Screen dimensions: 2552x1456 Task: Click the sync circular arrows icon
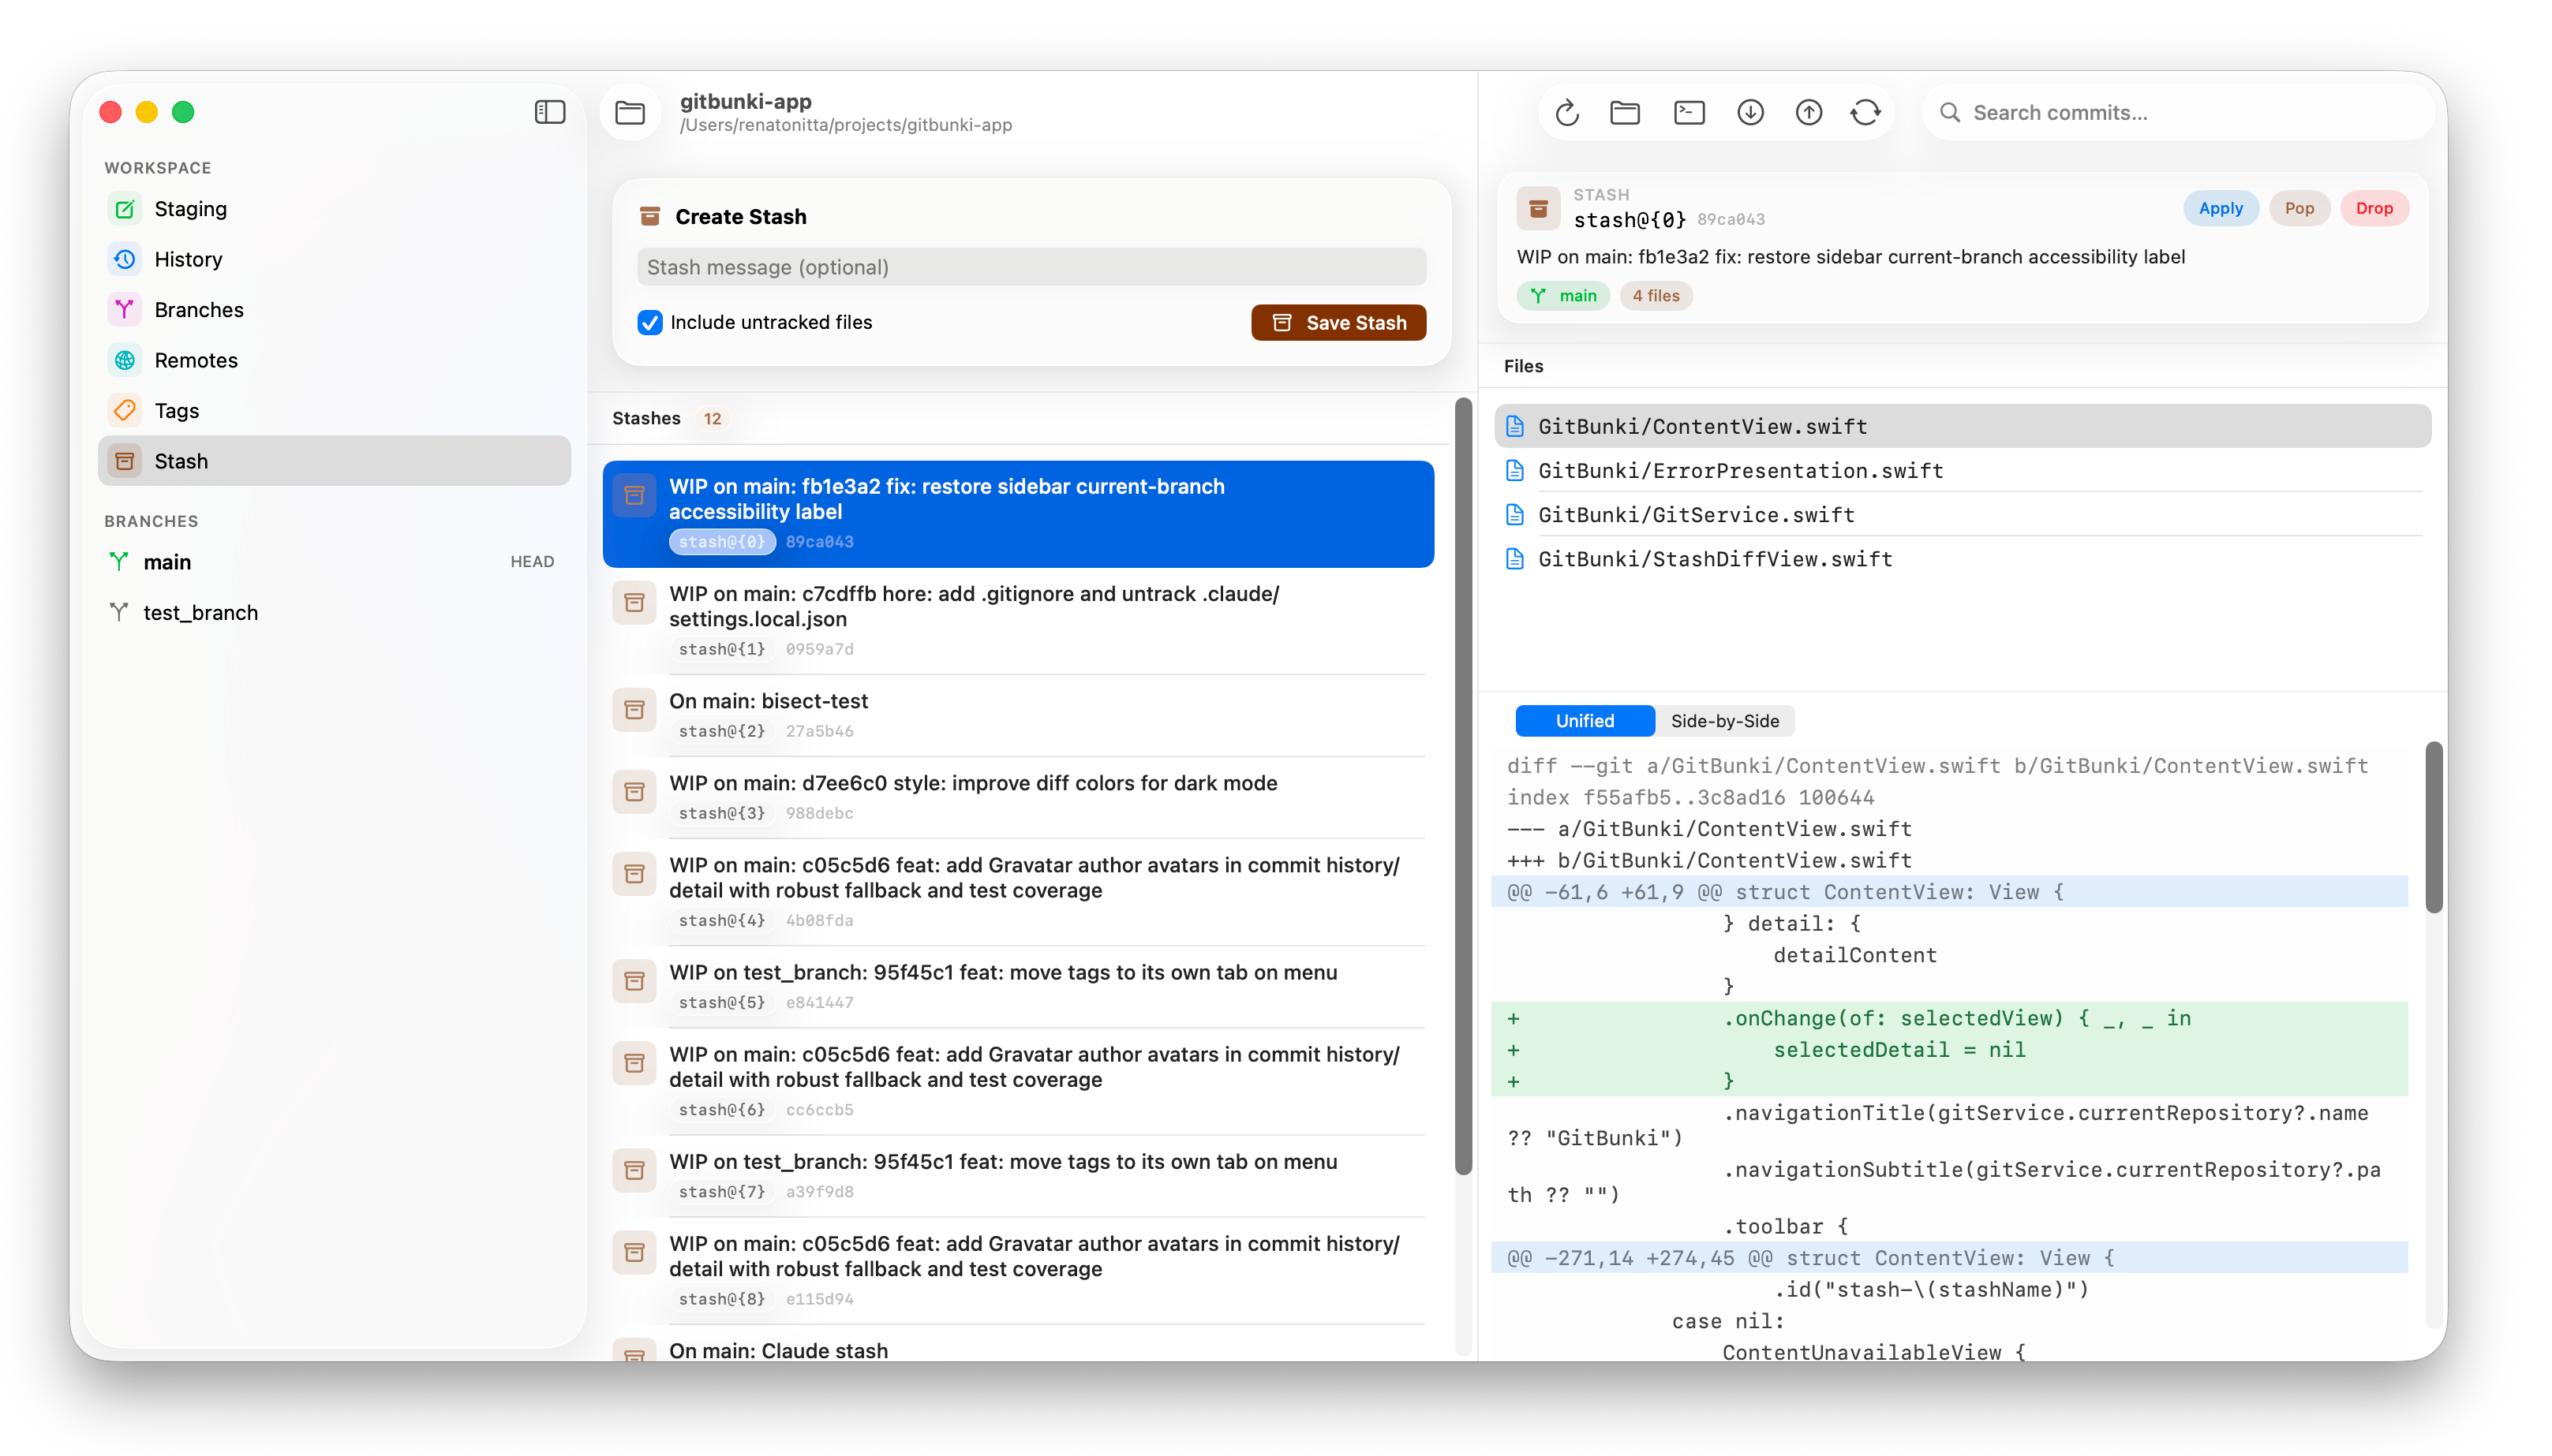tap(1865, 113)
